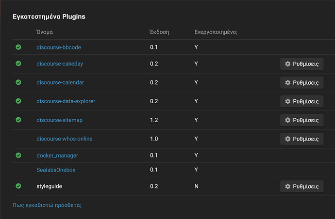Click green checkmark icon beside discourse-sitemap

click(x=18, y=120)
